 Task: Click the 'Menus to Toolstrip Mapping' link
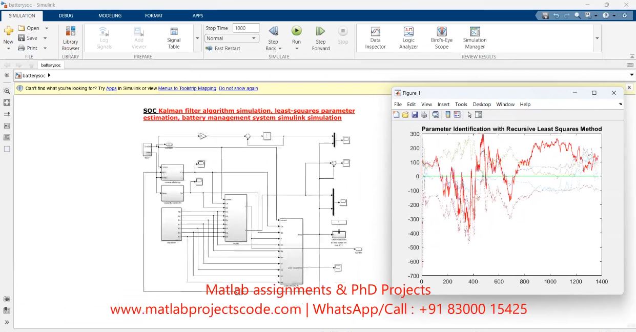tap(187, 88)
